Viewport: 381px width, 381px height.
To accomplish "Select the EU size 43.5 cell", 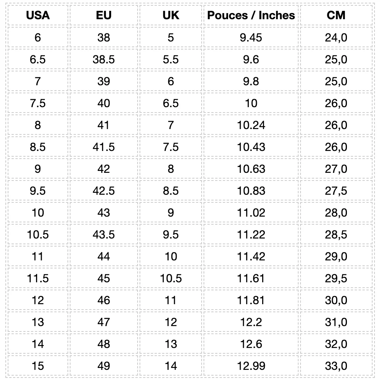I will pos(103,234).
